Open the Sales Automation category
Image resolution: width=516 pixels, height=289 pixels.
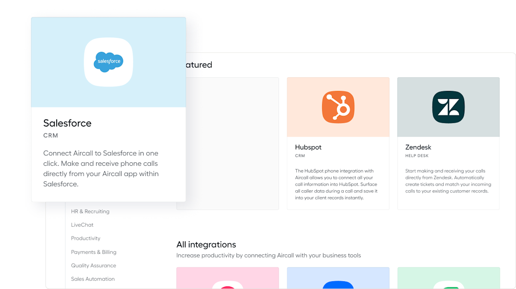pyautogui.click(x=93, y=279)
